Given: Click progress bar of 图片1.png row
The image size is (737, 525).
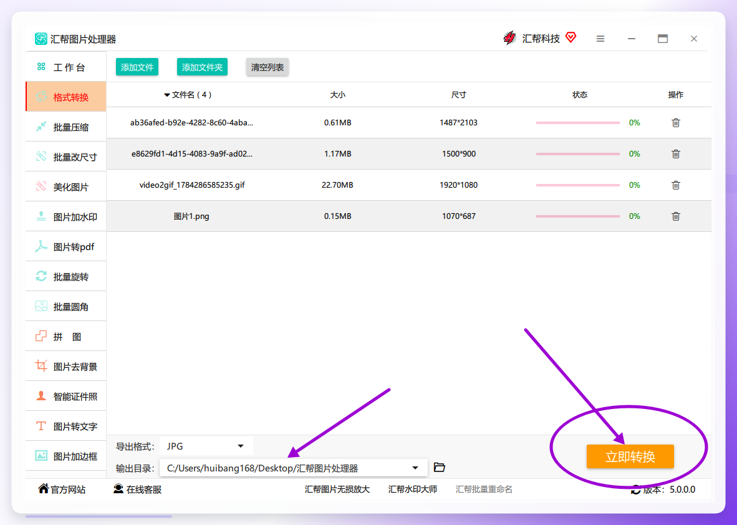Looking at the screenshot, I should point(577,216).
